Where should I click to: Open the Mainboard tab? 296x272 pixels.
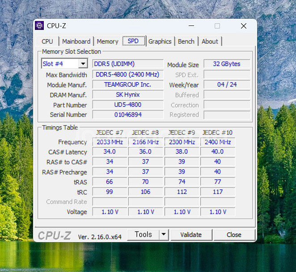point(76,42)
